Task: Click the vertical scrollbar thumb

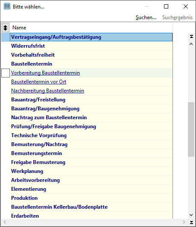Action: pos(191,129)
